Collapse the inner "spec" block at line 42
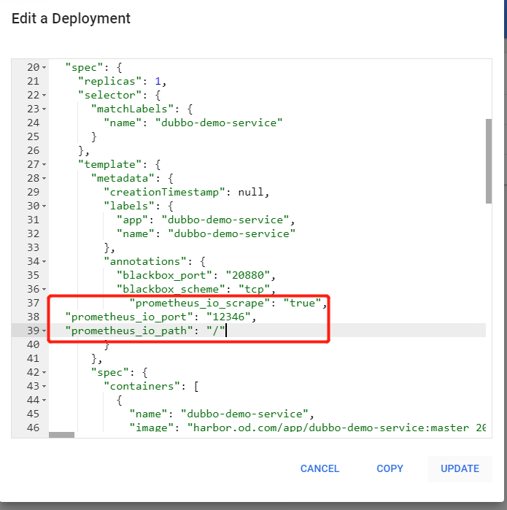 44,372
